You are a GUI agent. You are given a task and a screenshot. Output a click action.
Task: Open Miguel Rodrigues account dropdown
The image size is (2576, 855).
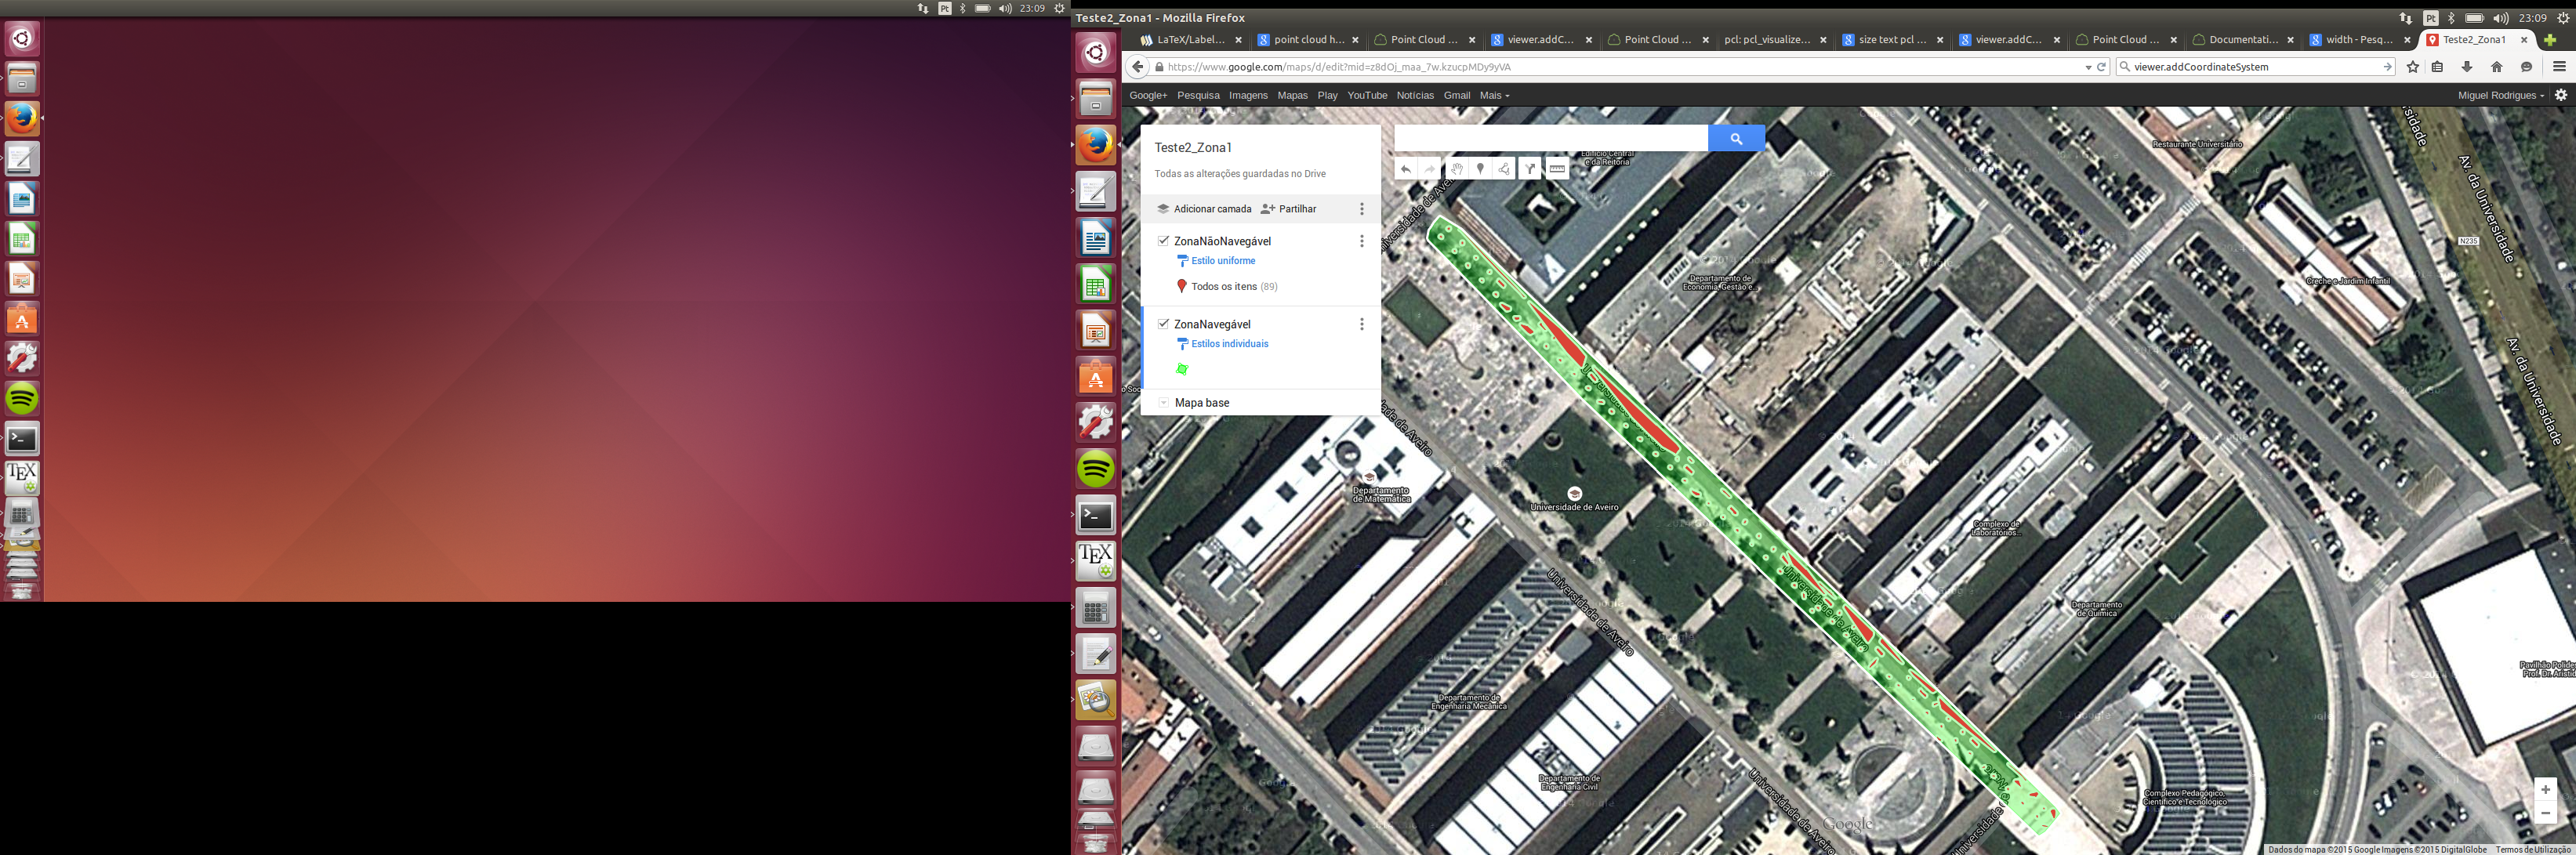(2501, 95)
